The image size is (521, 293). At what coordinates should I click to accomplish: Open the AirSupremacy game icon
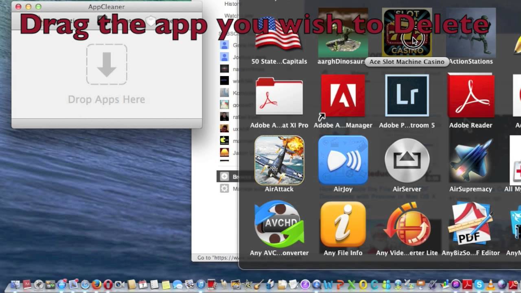click(471, 160)
